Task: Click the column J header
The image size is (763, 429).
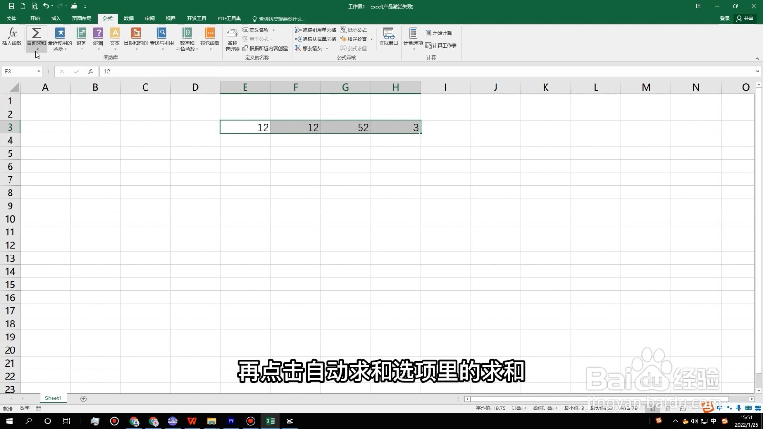Action: point(495,87)
